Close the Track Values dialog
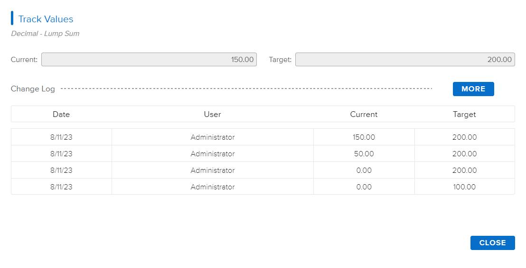 [492, 243]
